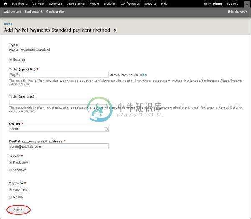251x219 pixels.
Task: Click the 'PayPal Payments Standard' type text
Action: click(29, 50)
